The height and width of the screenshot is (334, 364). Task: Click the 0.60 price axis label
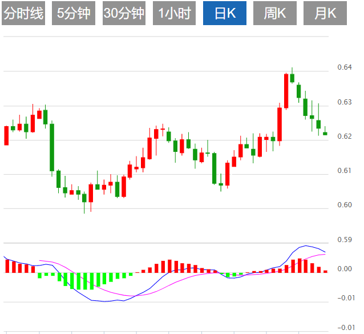pos(345,205)
